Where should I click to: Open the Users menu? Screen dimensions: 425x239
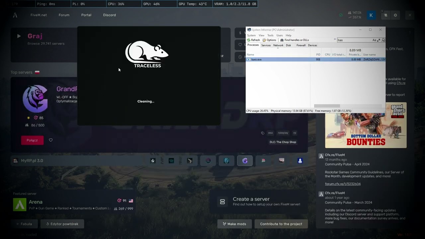(280, 35)
